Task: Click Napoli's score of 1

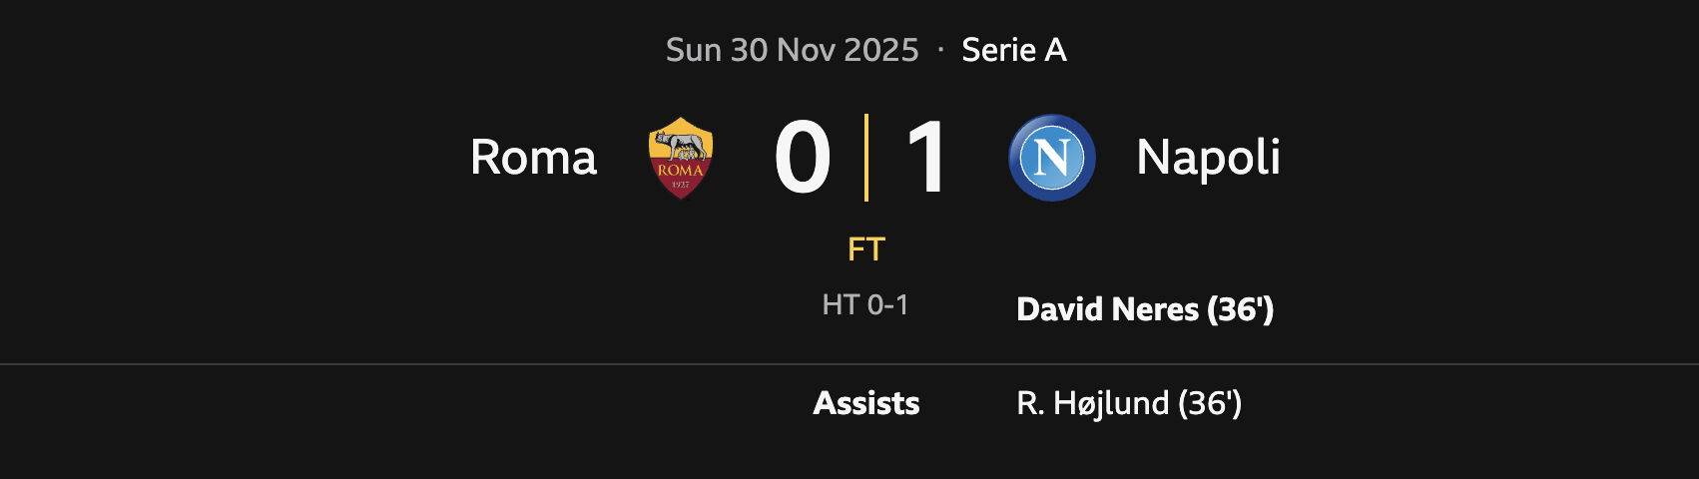Action: (x=926, y=158)
